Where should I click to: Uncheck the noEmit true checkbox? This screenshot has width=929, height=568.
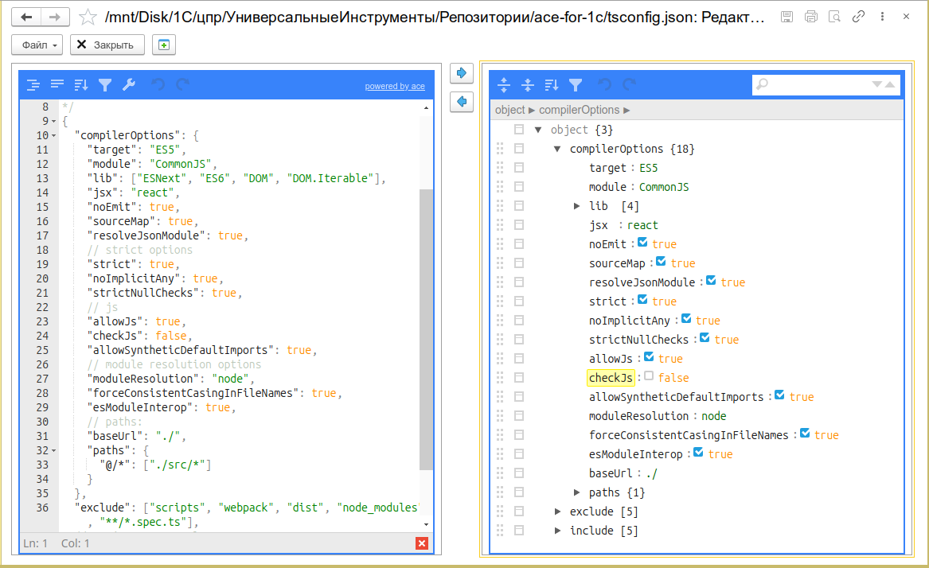click(x=642, y=243)
